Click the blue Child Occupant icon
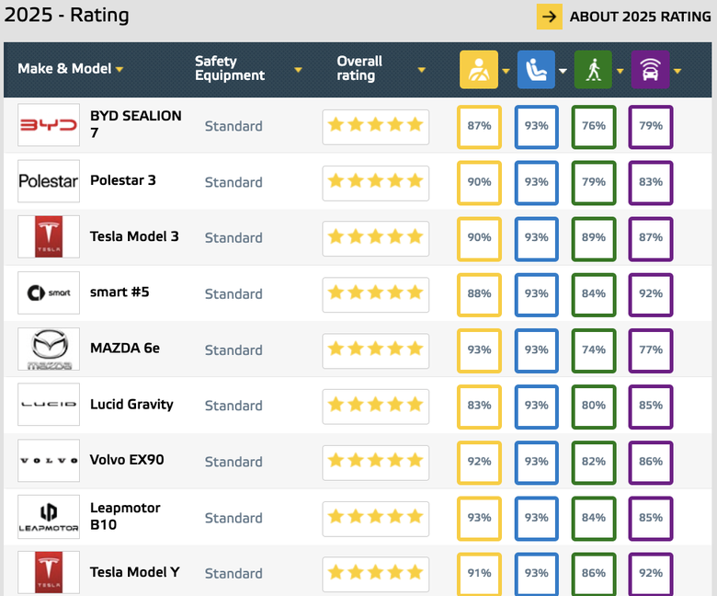Image resolution: width=717 pixels, height=596 pixels. point(536,70)
